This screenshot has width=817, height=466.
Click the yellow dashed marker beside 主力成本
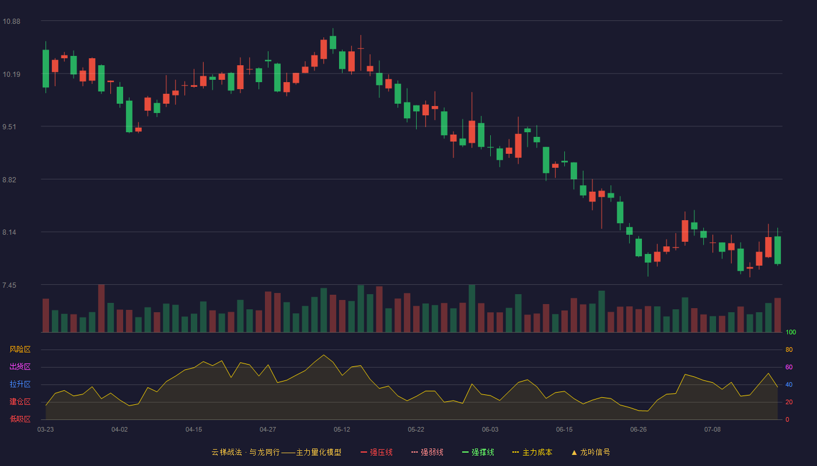point(516,453)
